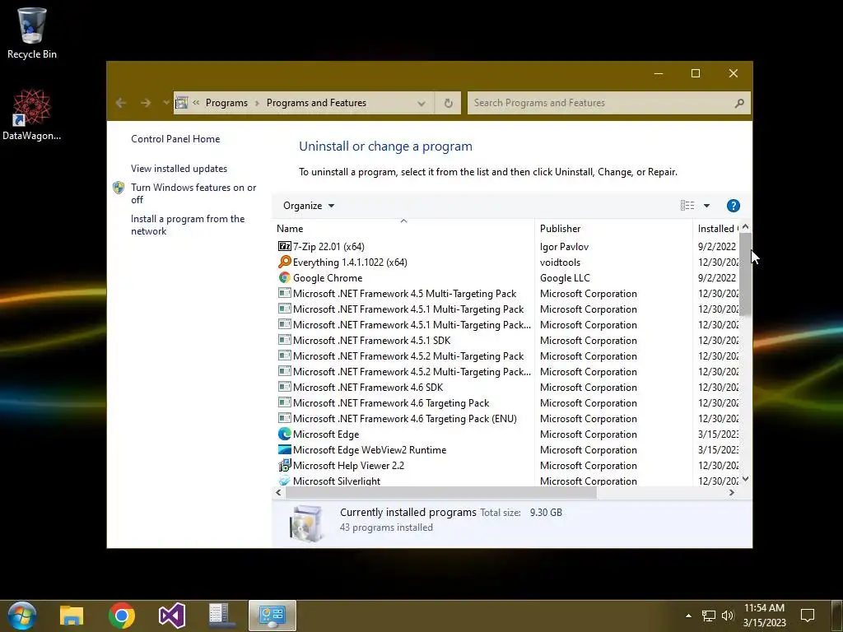Click the .NET Framework 4.5.1 SDK icon
Screen dimensions: 843x632
[x=284, y=340]
